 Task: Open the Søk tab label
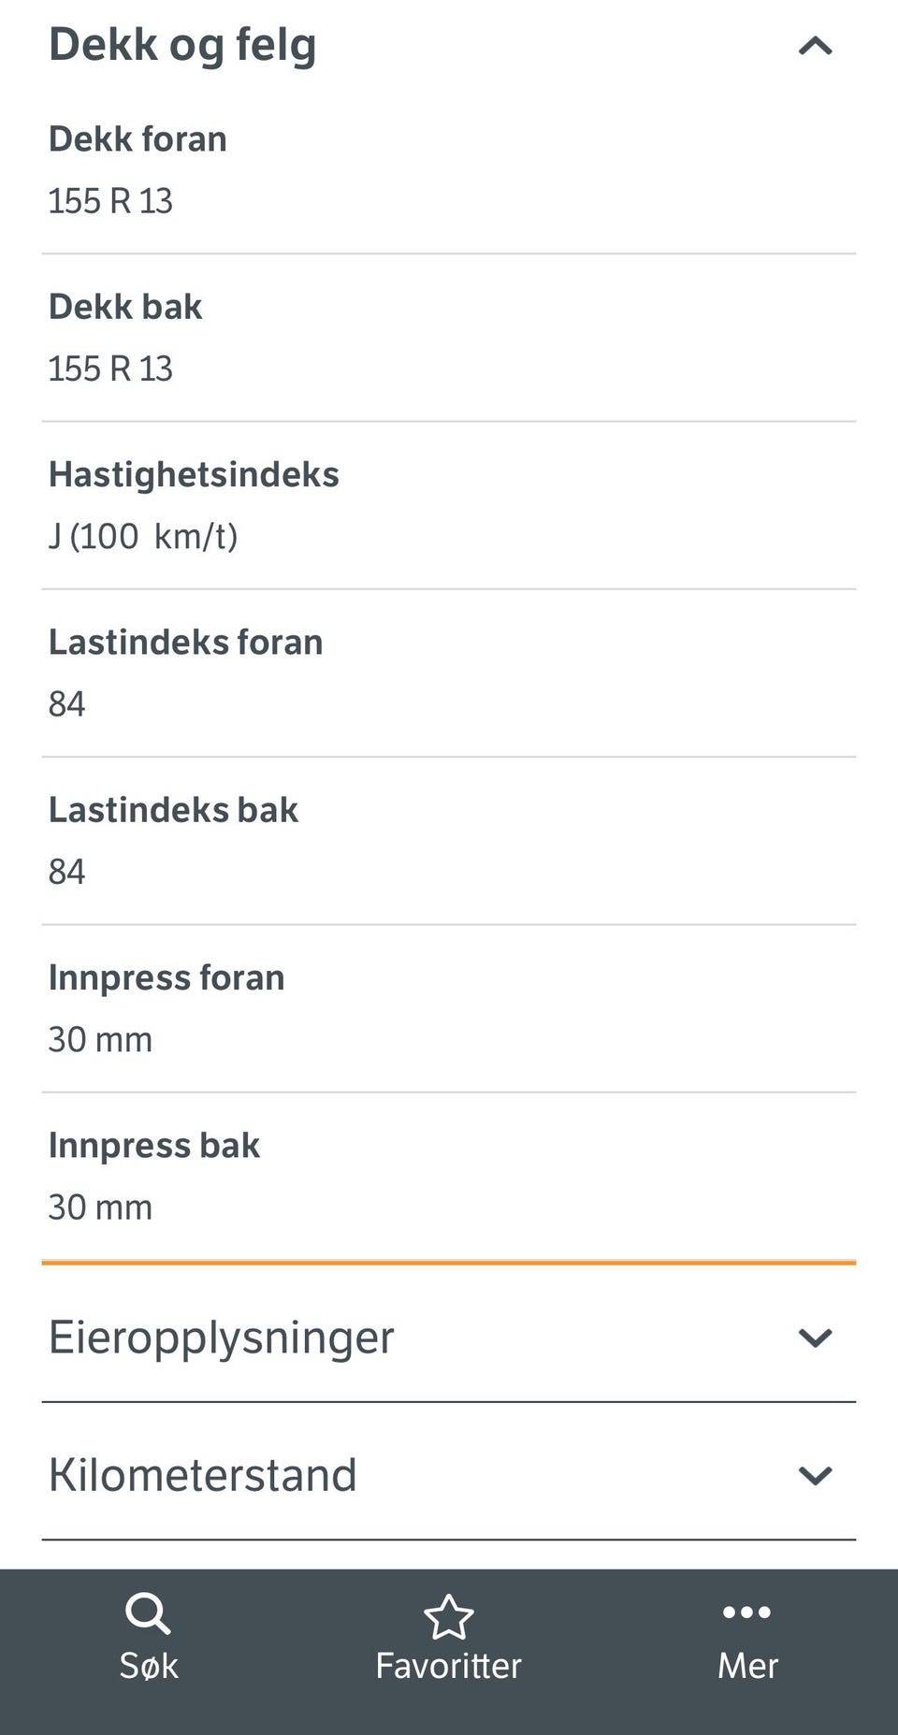[x=148, y=1666]
